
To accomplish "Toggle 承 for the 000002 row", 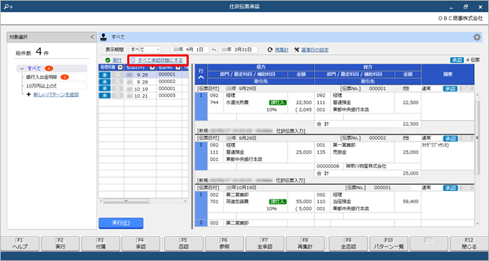I will (105, 82).
